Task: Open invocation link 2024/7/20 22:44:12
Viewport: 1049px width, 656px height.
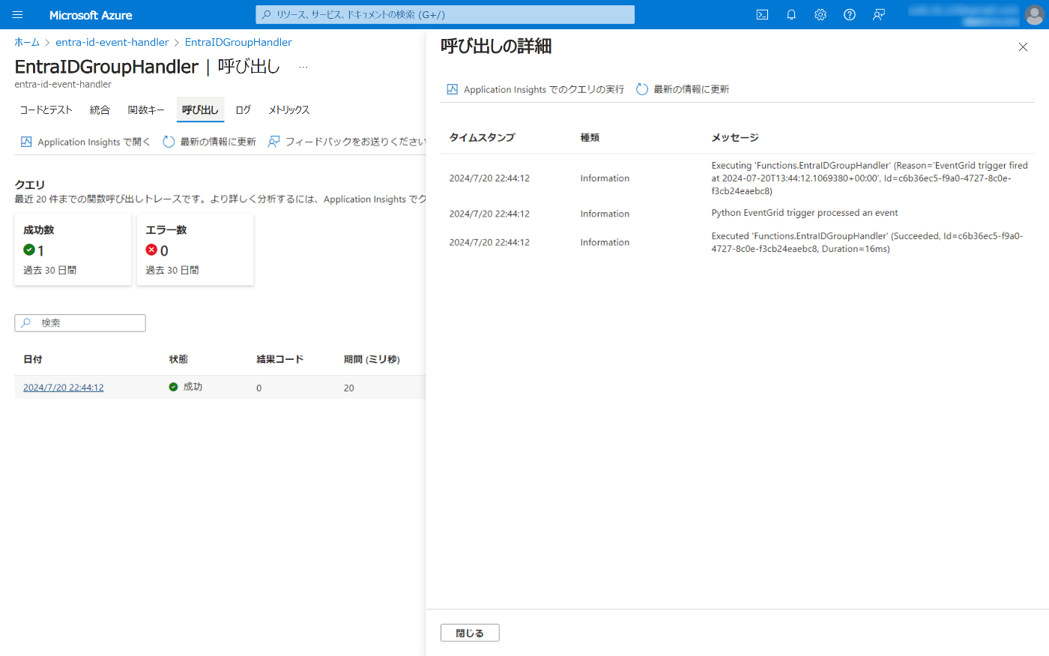Action: click(x=64, y=388)
